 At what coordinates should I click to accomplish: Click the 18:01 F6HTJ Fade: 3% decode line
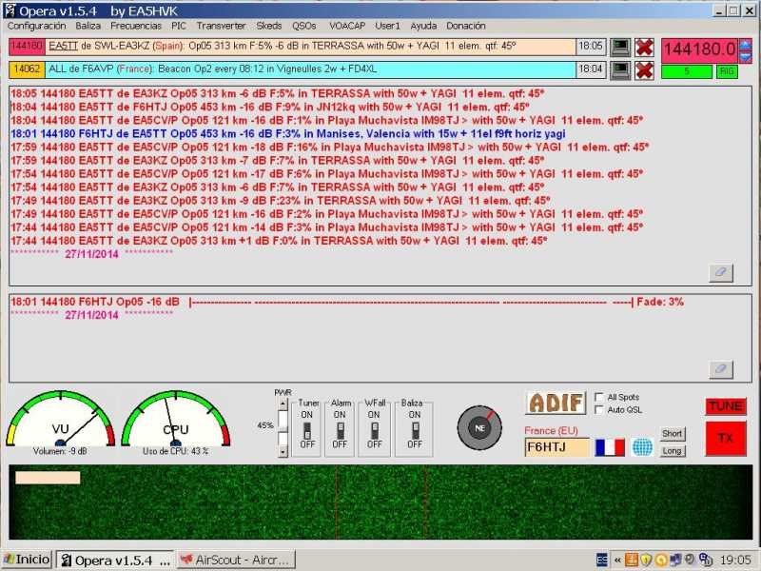(347, 302)
